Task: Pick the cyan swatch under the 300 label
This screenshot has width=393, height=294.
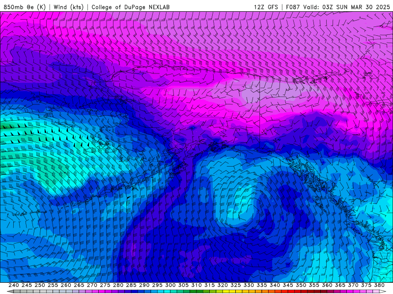Action: point(167,292)
